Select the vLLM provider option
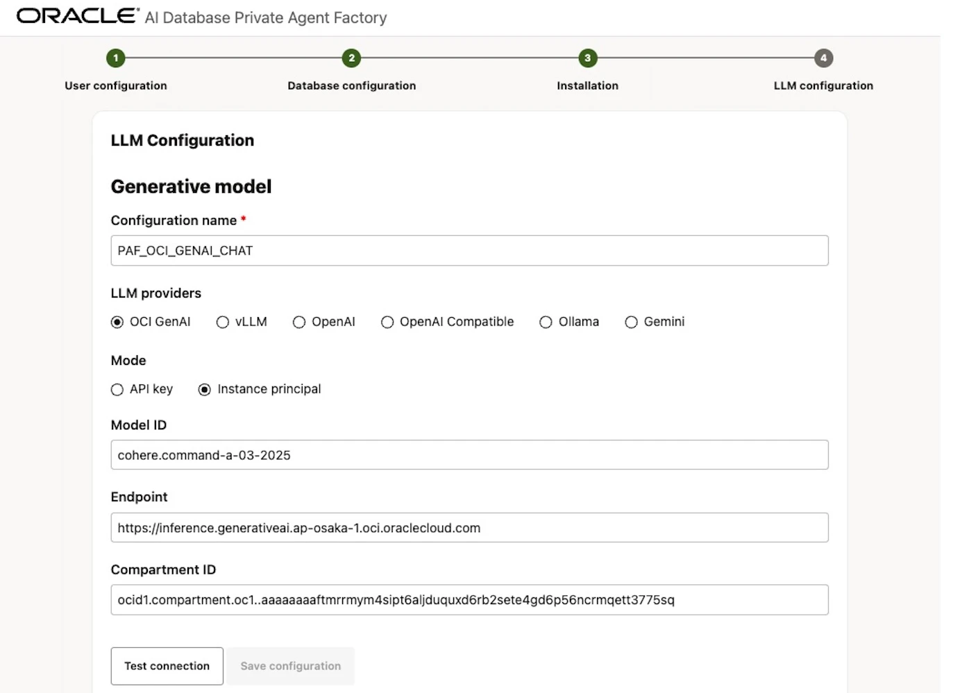 coord(223,322)
